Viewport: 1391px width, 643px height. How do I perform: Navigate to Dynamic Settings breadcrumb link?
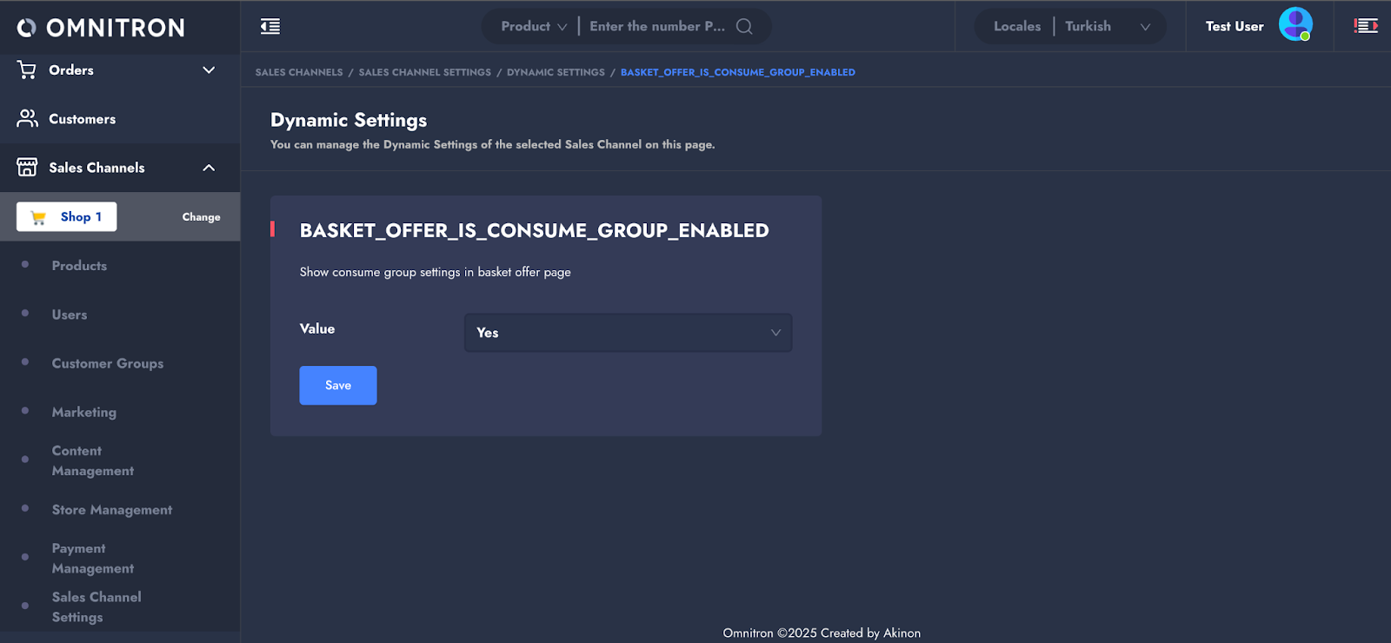pyautogui.click(x=556, y=72)
